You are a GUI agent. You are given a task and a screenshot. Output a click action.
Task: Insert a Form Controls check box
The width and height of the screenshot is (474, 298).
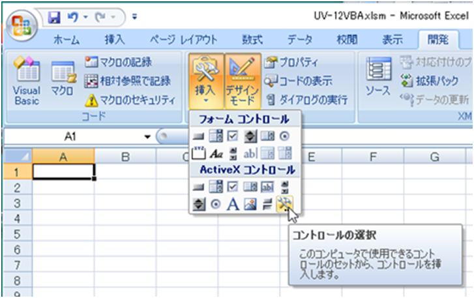[233, 136]
